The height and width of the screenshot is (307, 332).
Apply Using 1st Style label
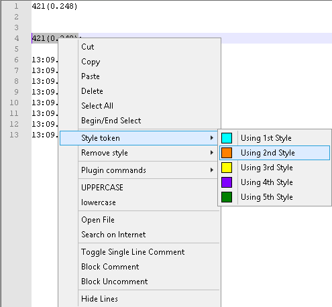coord(266,138)
